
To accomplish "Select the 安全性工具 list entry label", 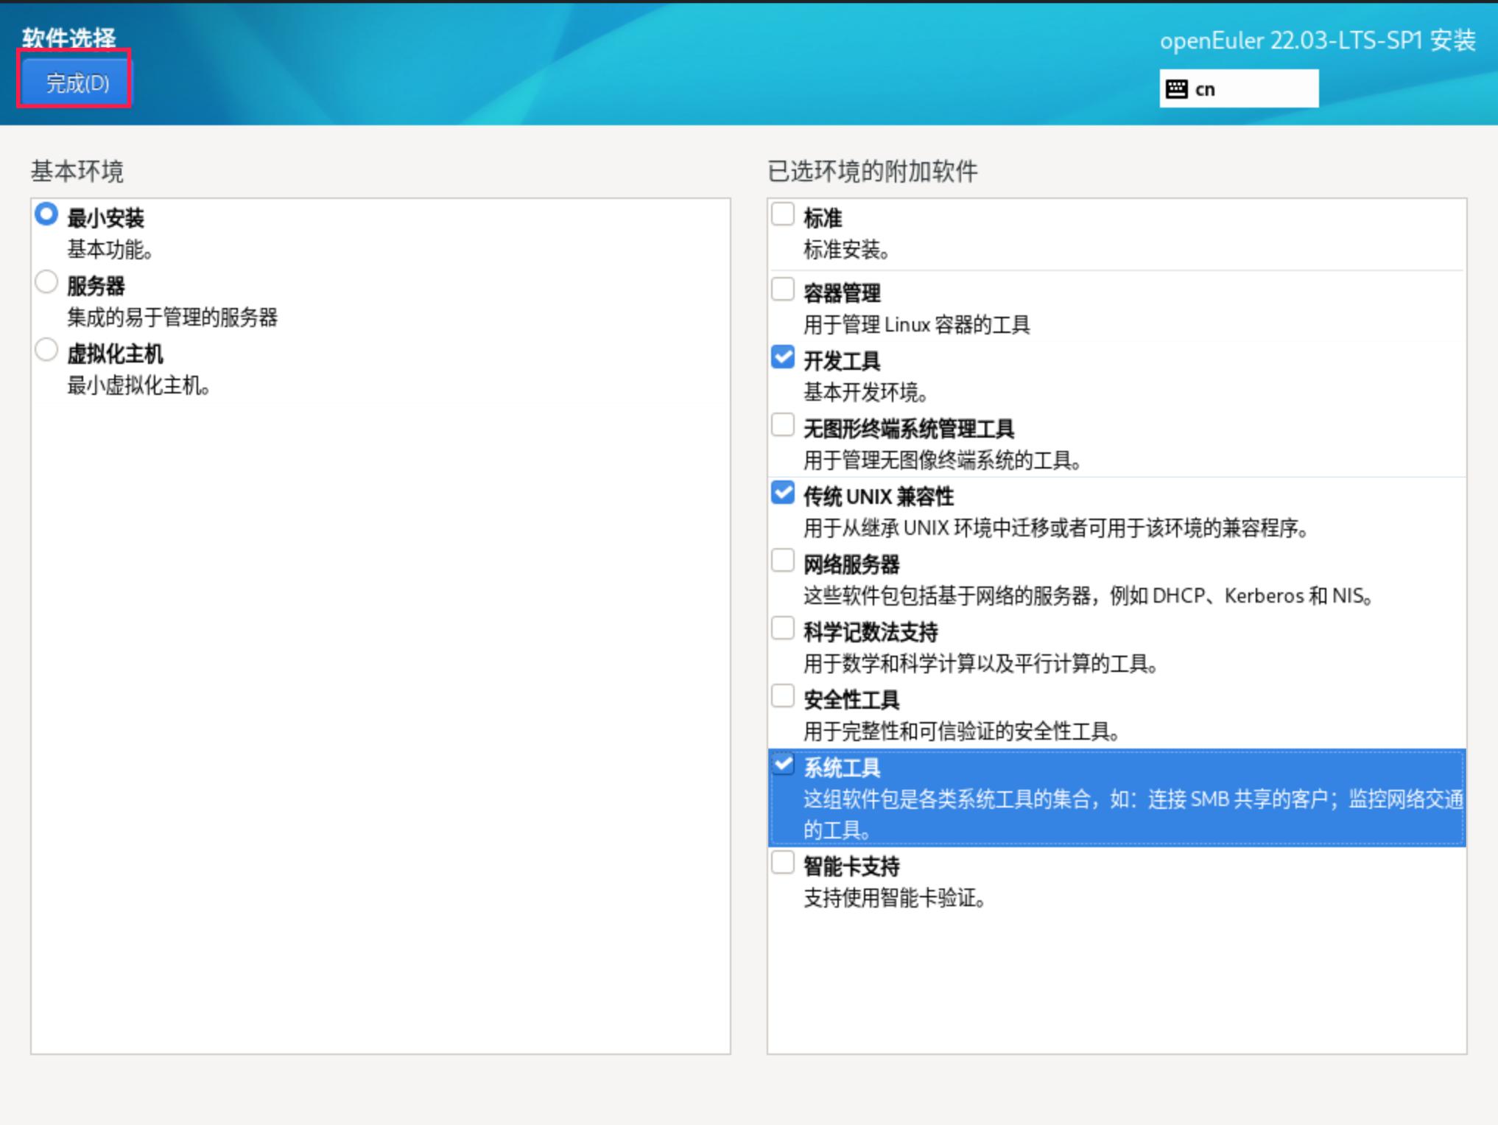I will click(x=851, y=699).
